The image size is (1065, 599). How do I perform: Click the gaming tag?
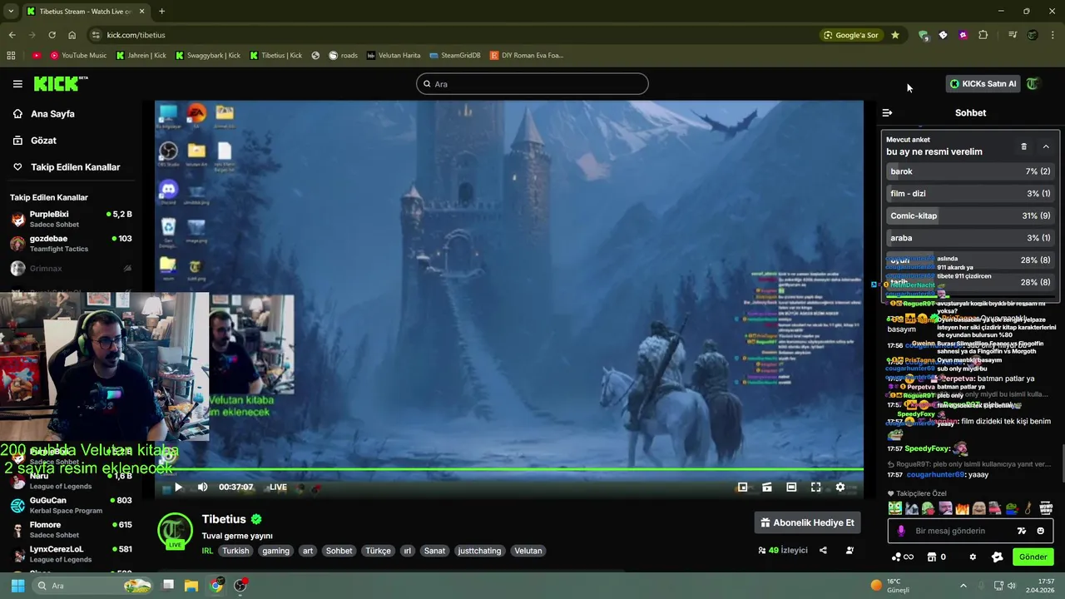pos(275,551)
